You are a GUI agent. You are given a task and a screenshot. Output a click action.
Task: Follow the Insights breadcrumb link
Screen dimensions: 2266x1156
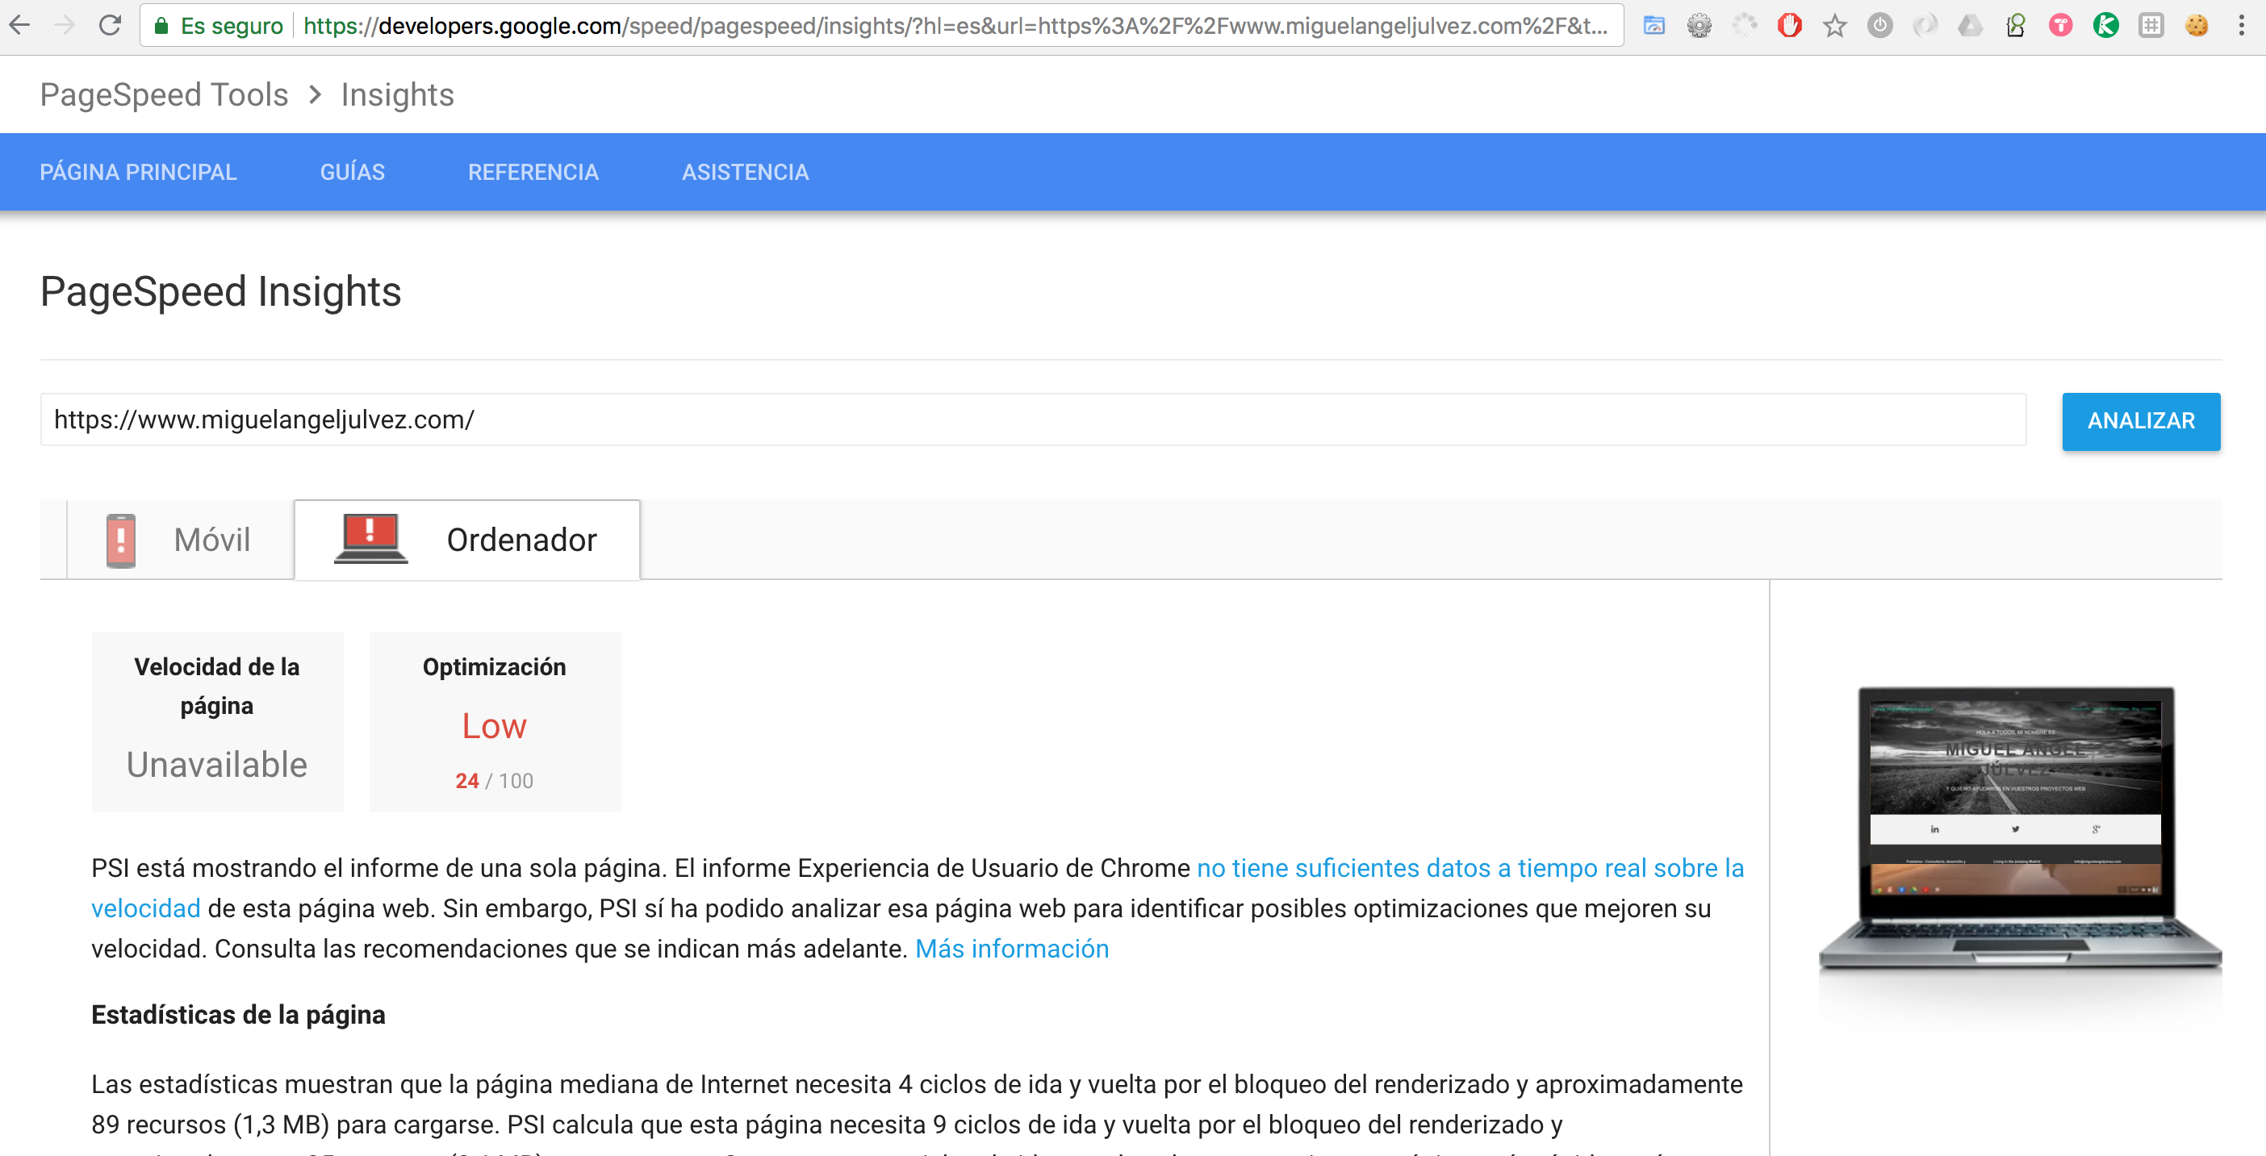pos(398,94)
